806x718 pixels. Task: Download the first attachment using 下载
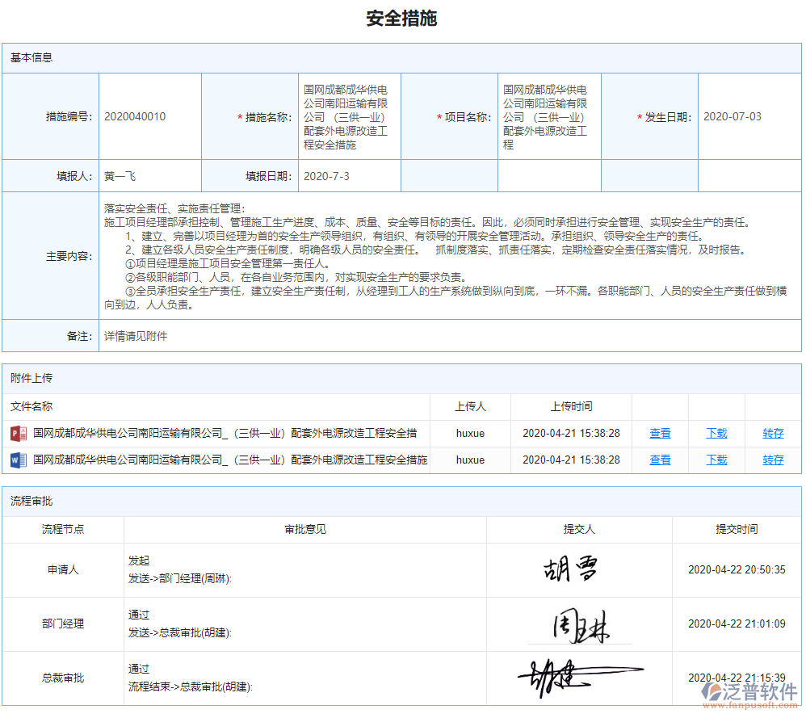716,433
